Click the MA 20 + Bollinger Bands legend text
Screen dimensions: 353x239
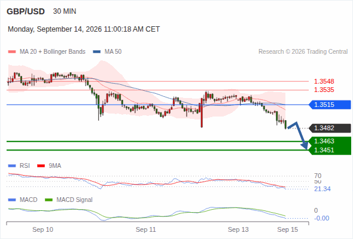pyautogui.click(x=53, y=52)
